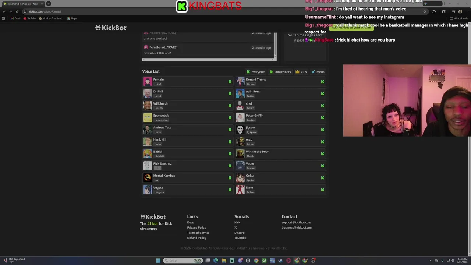Click the !spongebob command tag

161,120
